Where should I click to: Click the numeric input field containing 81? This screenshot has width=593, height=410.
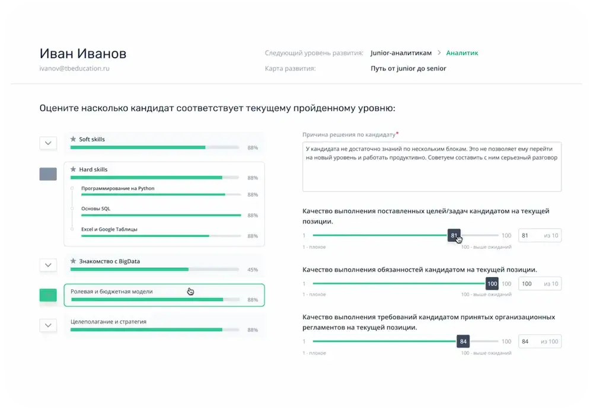tap(540, 235)
